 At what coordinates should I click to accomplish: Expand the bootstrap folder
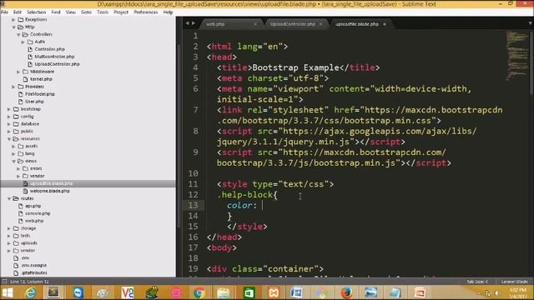9,109
